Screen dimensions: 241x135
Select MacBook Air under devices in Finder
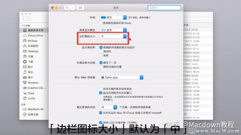[34, 109]
